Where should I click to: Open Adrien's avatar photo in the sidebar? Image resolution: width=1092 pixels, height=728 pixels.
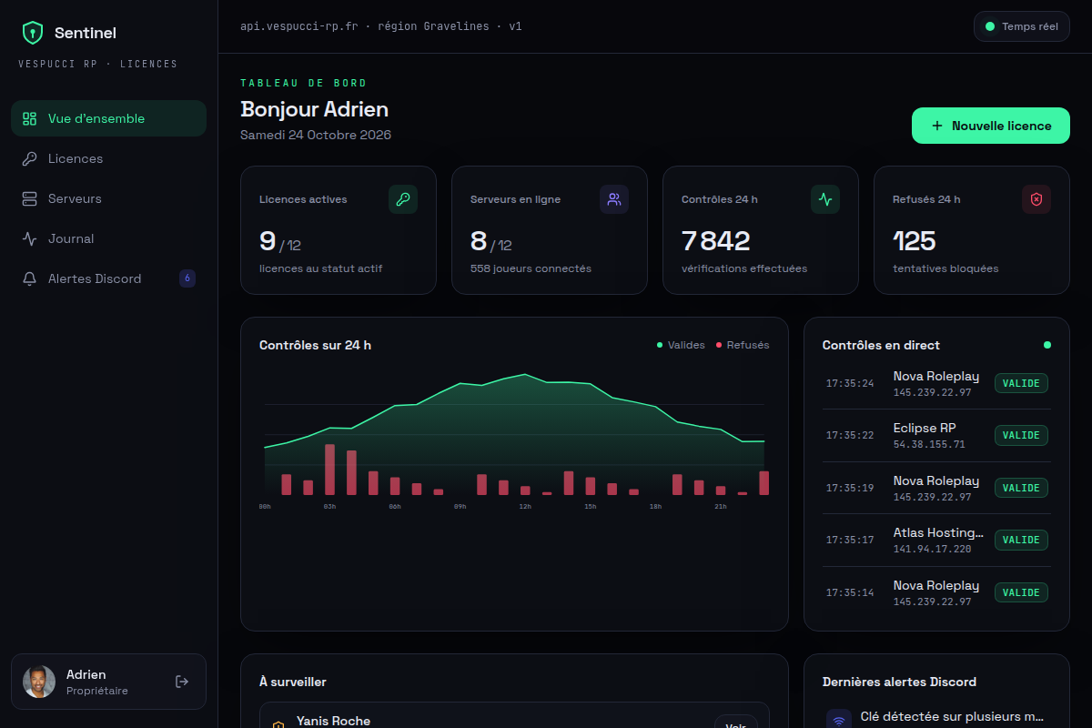click(39, 682)
